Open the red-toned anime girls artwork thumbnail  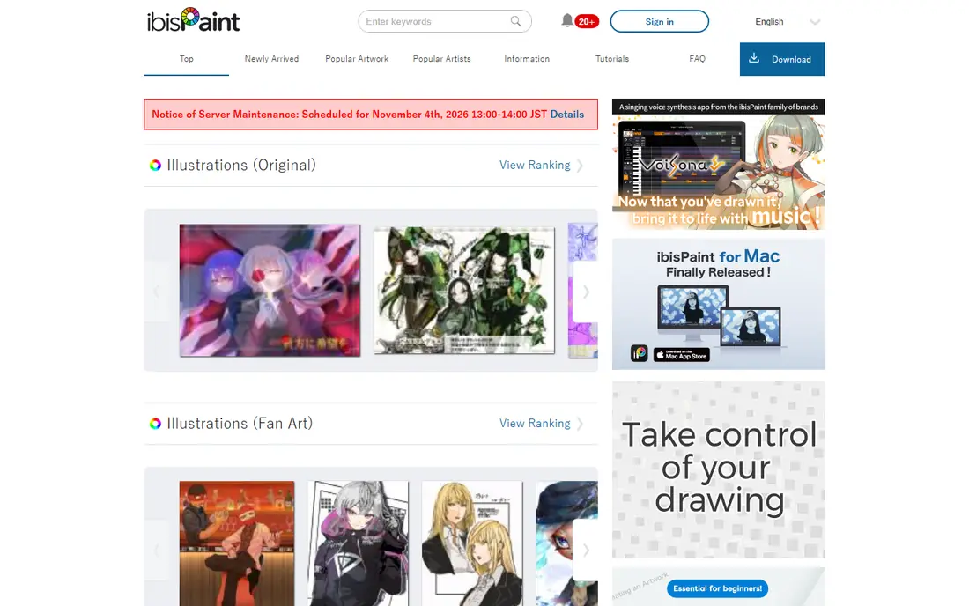(270, 291)
